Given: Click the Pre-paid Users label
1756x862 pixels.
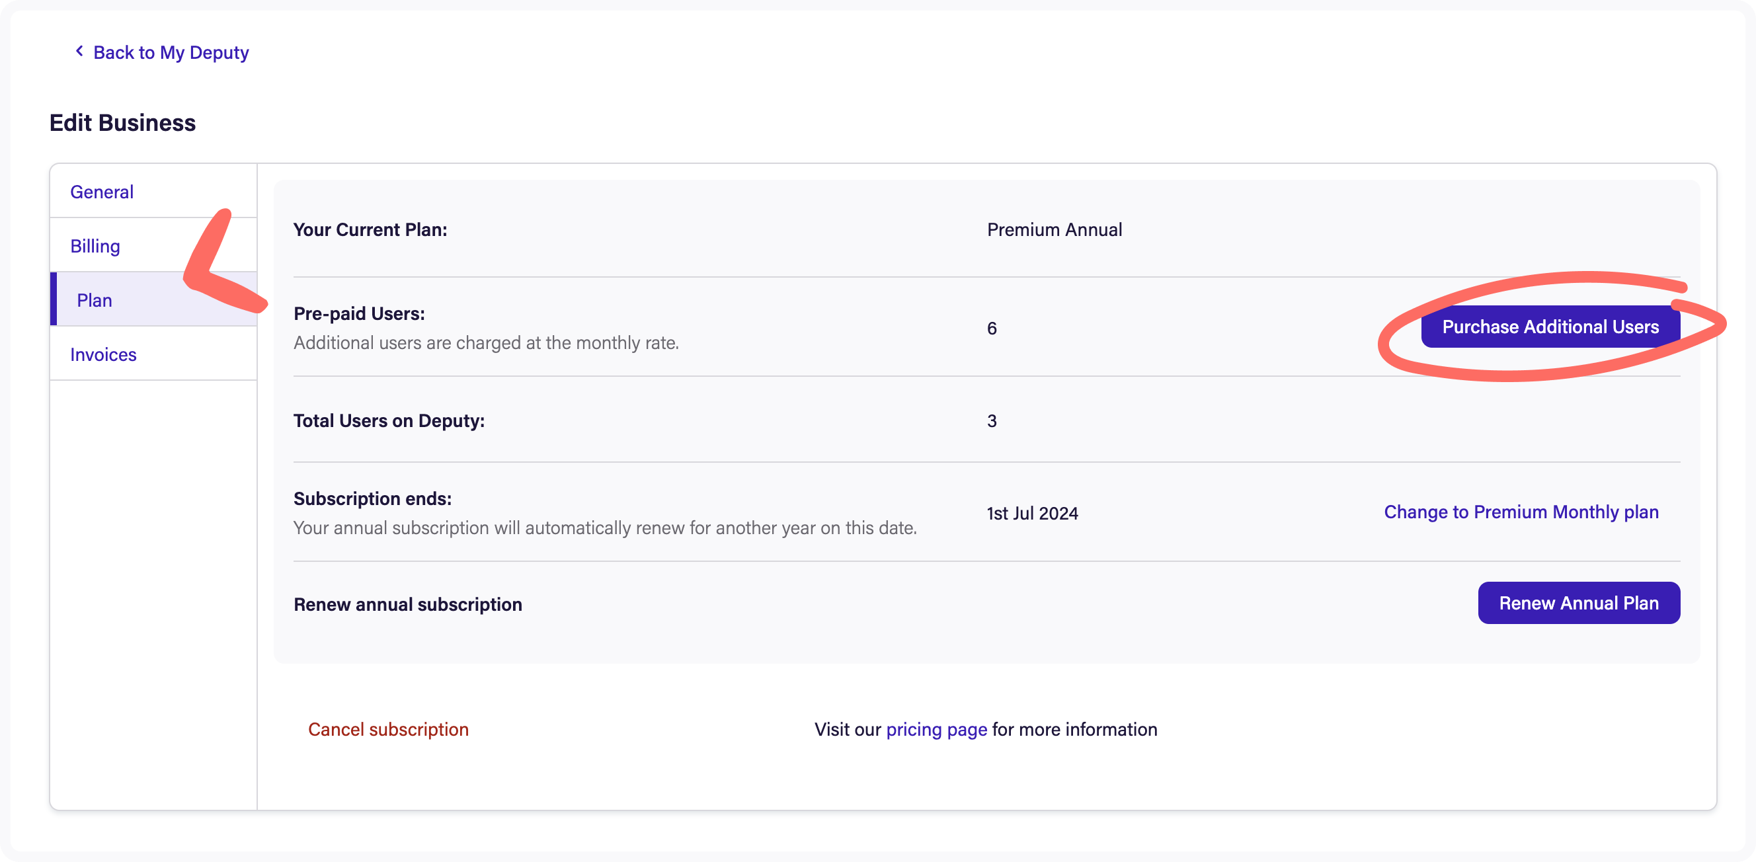Looking at the screenshot, I should (x=358, y=313).
